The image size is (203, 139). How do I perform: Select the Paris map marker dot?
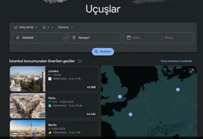[x=130, y=114]
